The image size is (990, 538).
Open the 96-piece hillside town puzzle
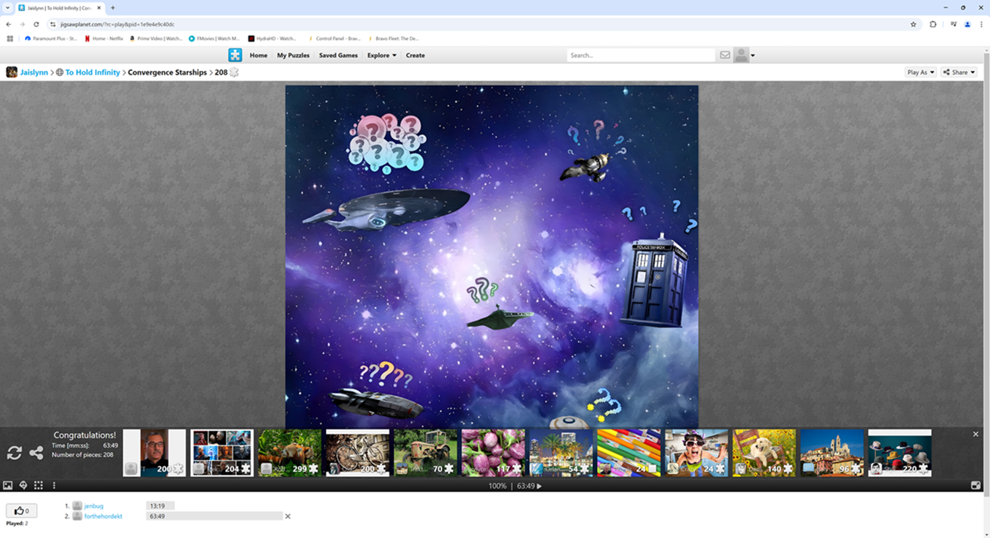coord(832,453)
